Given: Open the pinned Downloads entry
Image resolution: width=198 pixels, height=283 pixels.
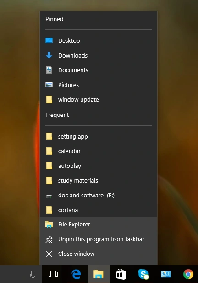Looking at the screenshot, I should pos(99,55).
